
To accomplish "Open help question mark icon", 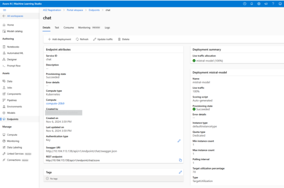I will click(x=273, y=4).
